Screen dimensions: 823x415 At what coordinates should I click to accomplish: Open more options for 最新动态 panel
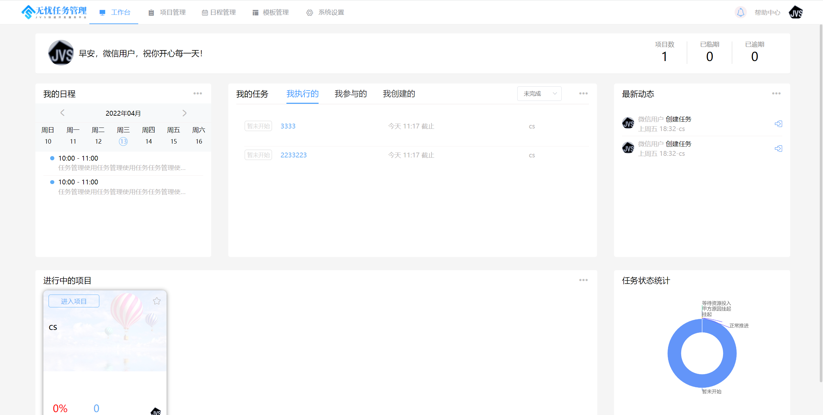776,93
